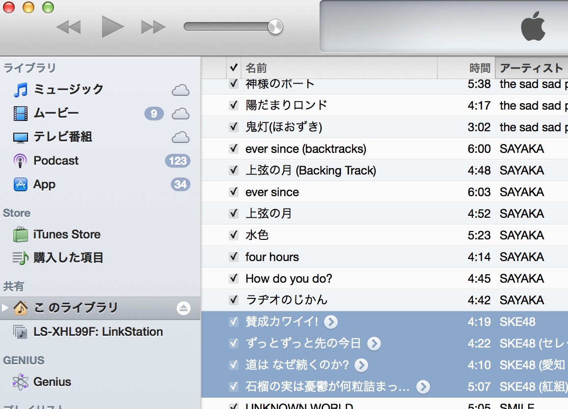Click the cloud icon beside ムービー
Image resolution: width=568 pixels, height=409 pixels.
click(x=180, y=114)
